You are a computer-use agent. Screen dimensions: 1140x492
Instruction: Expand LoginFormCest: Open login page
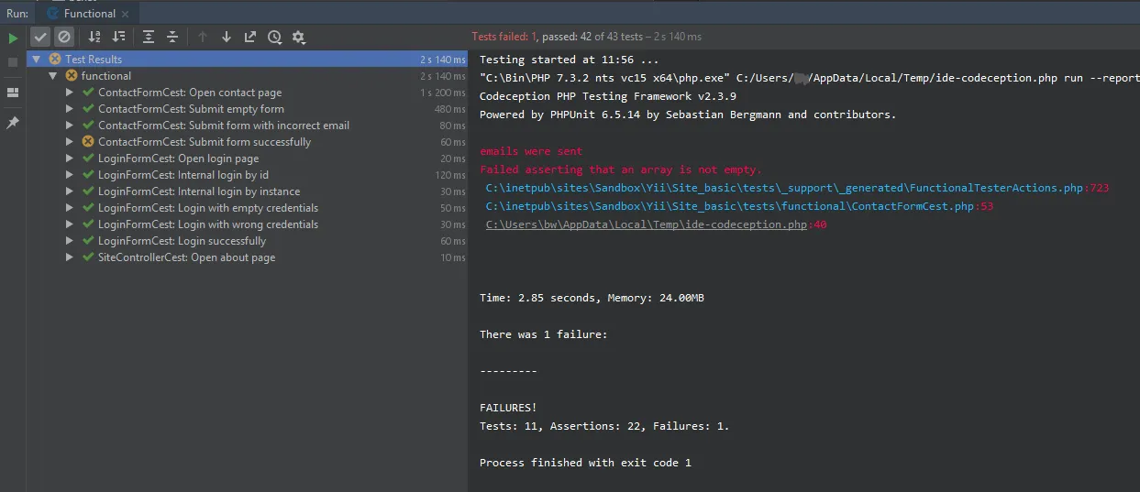(x=70, y=159)
